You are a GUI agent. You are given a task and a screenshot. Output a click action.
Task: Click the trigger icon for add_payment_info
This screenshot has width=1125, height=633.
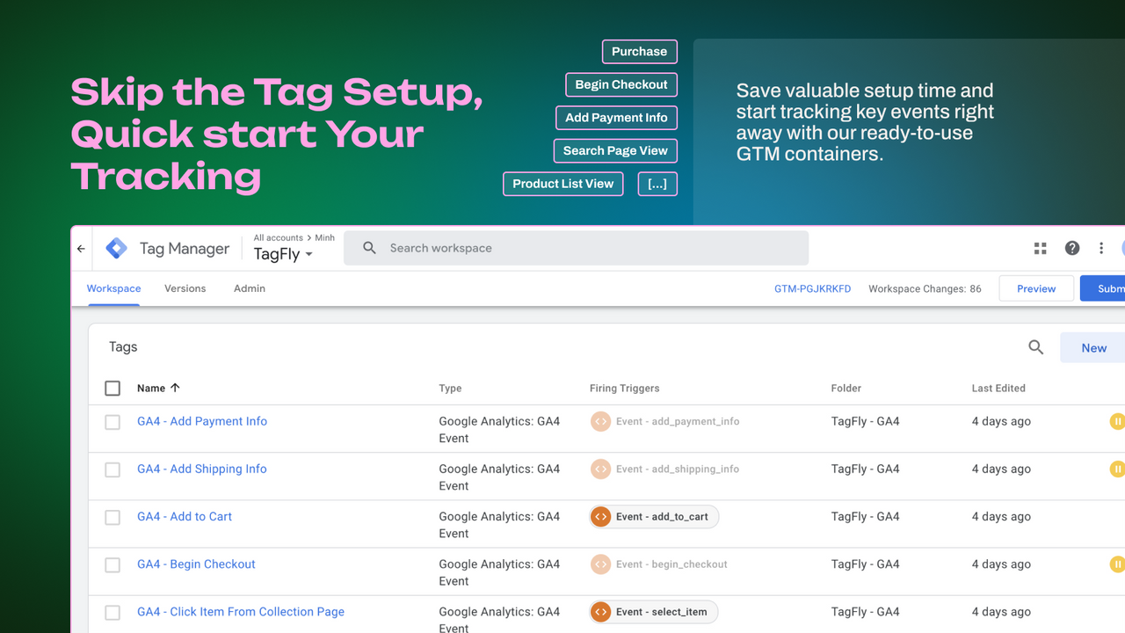pyautogui.click(x=600, y=421)
